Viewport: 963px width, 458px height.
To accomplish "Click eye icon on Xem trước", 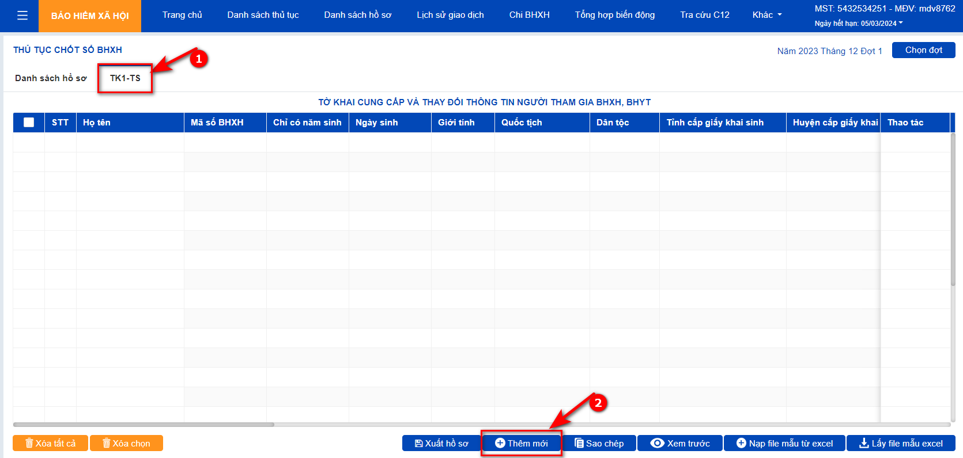I will 657,443.
